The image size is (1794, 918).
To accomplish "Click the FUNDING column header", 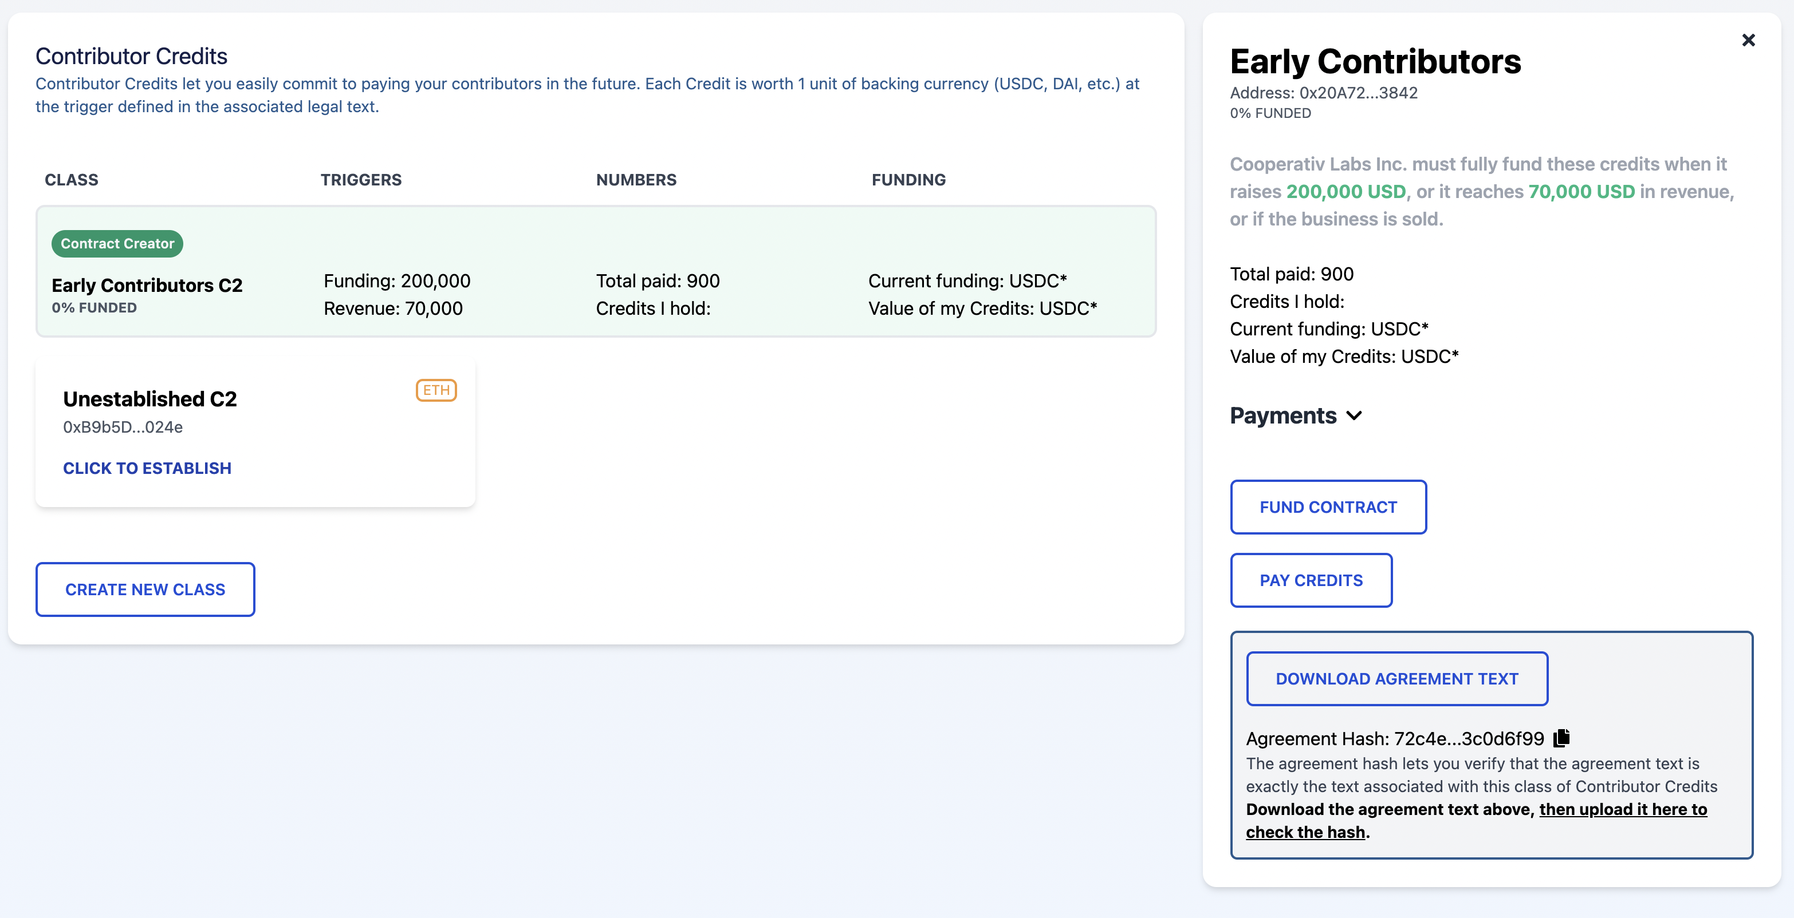I will pyautogui.click(x=908, y=180).
